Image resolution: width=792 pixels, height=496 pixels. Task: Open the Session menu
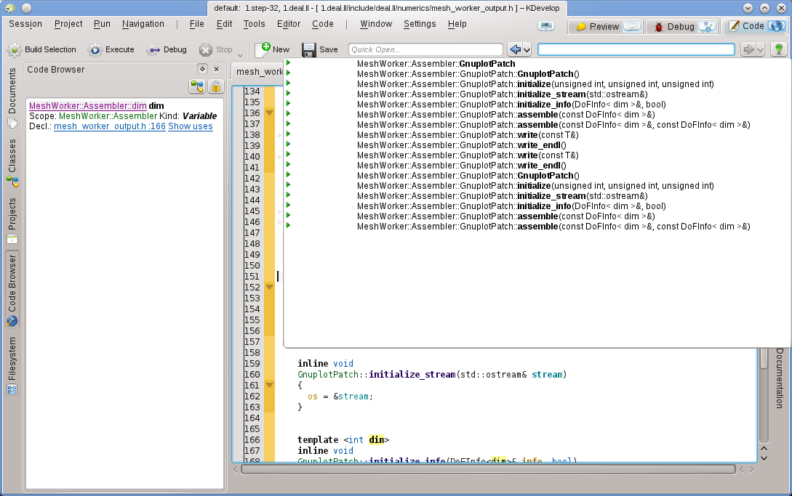25,24
